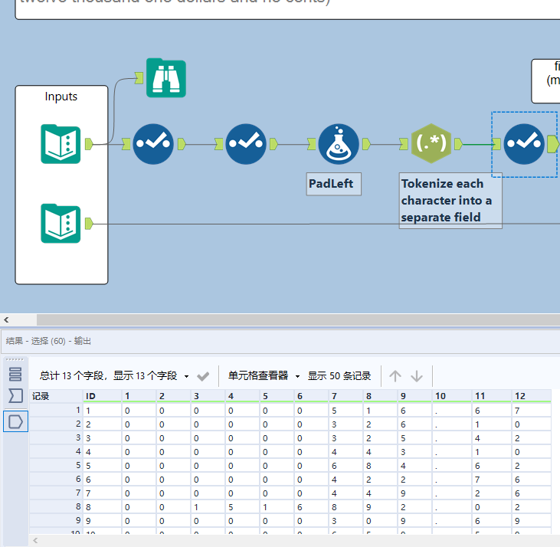Click the 50 records display text
Viewport: 560px width, 547px height.
pos(339,376)
